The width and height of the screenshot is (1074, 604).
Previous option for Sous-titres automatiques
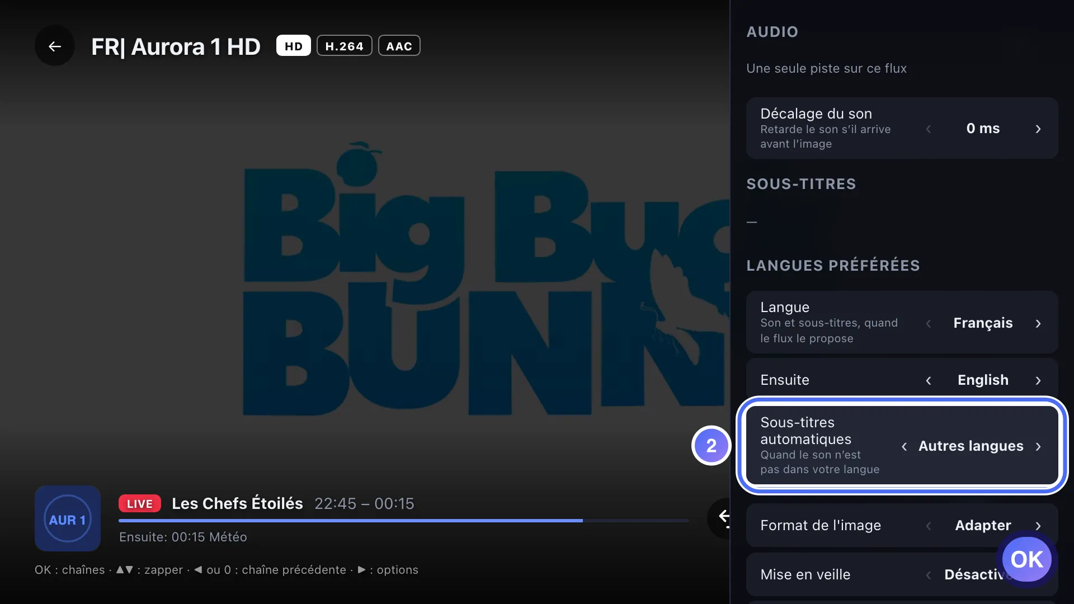point(904,446)
